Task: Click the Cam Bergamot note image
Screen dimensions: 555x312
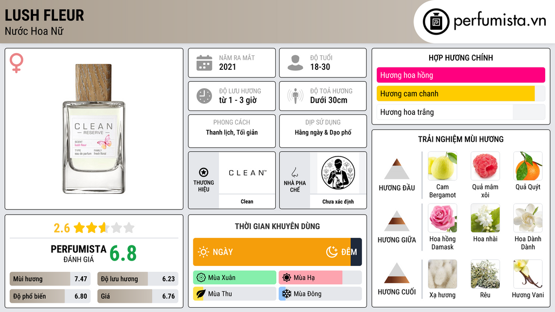Action: tap(442, 166)
